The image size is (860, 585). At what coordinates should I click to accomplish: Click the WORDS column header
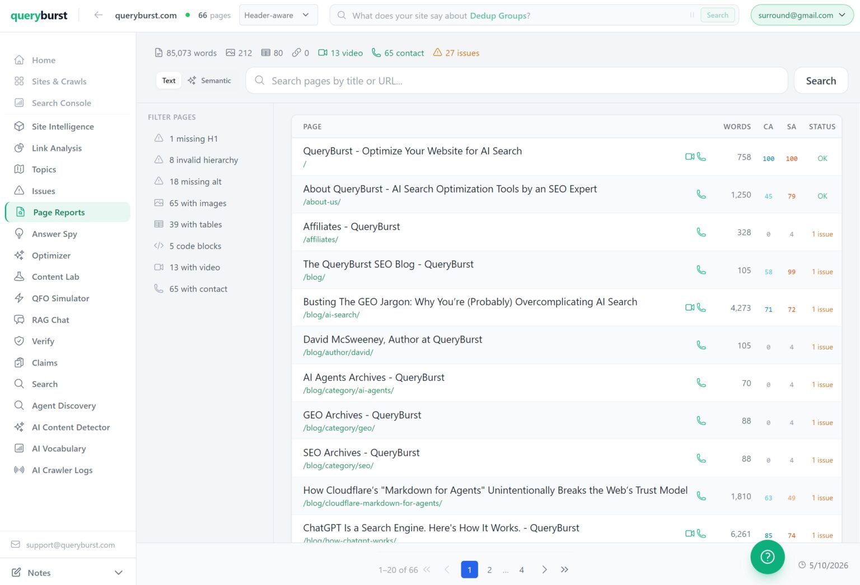click(737, 127)
